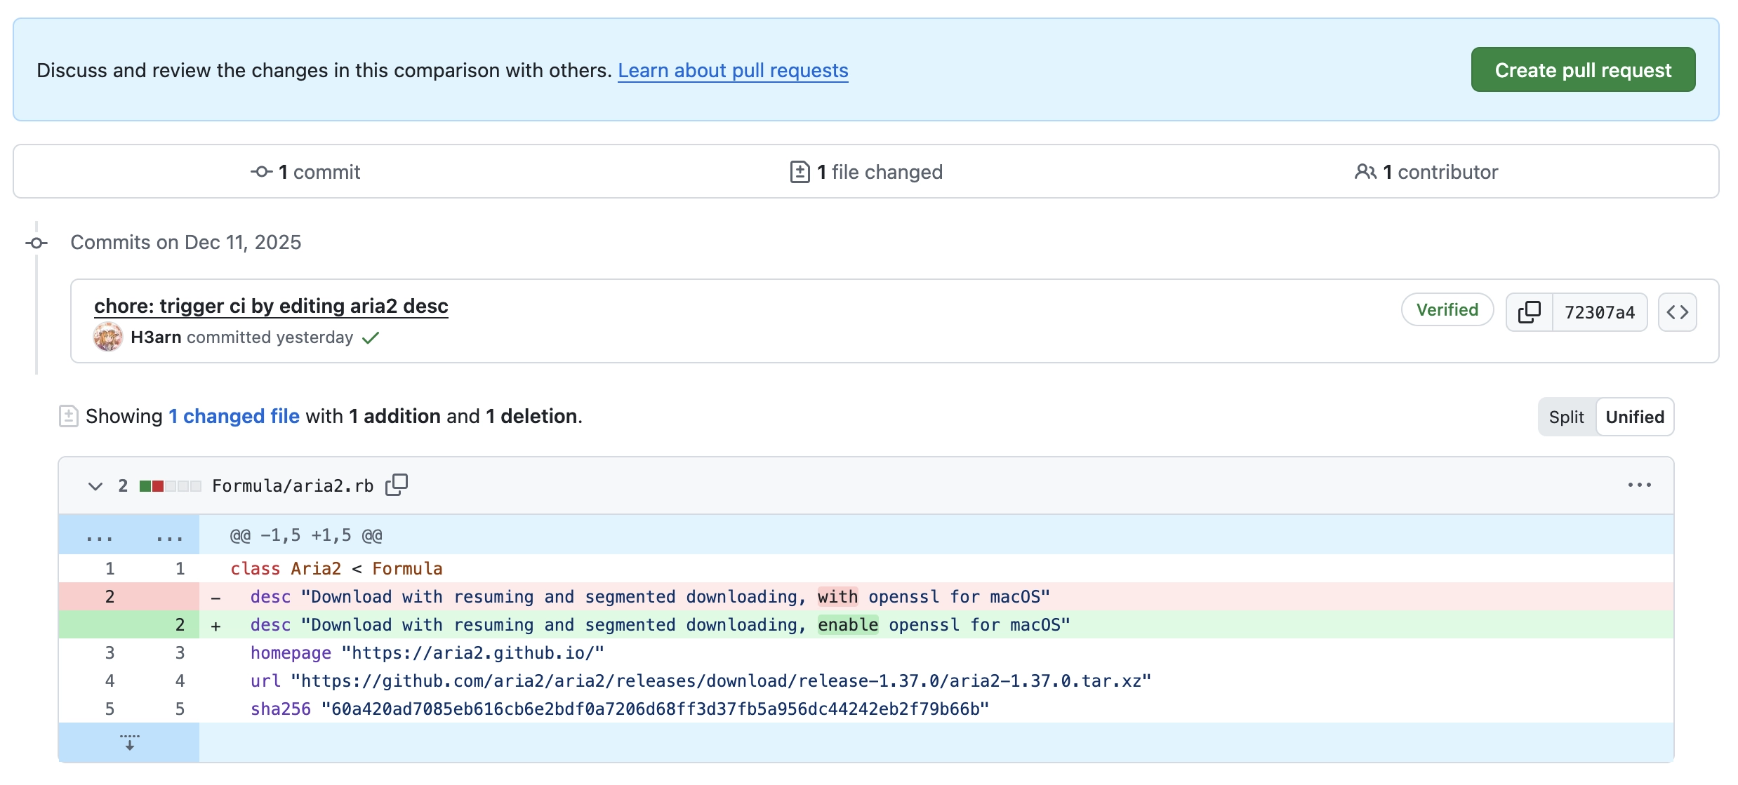1738x785 pixels.
Task: Click the green CI status checkmark
Action: [x=371, y=338]
